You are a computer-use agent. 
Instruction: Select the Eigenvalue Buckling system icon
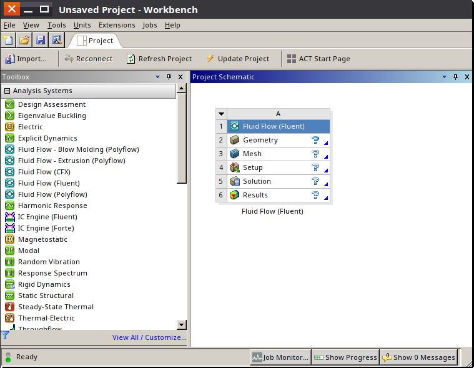9,116
